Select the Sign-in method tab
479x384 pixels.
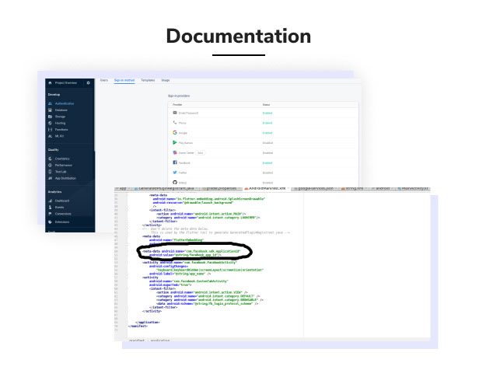[124, 80]
